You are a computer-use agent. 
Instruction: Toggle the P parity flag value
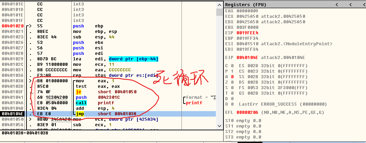pyautogui.click(x=232, y=71)
